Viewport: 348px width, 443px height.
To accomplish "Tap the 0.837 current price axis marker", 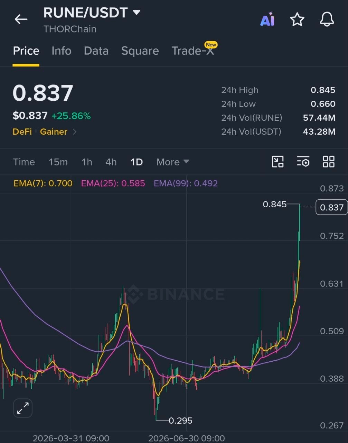I will (331, 207).
